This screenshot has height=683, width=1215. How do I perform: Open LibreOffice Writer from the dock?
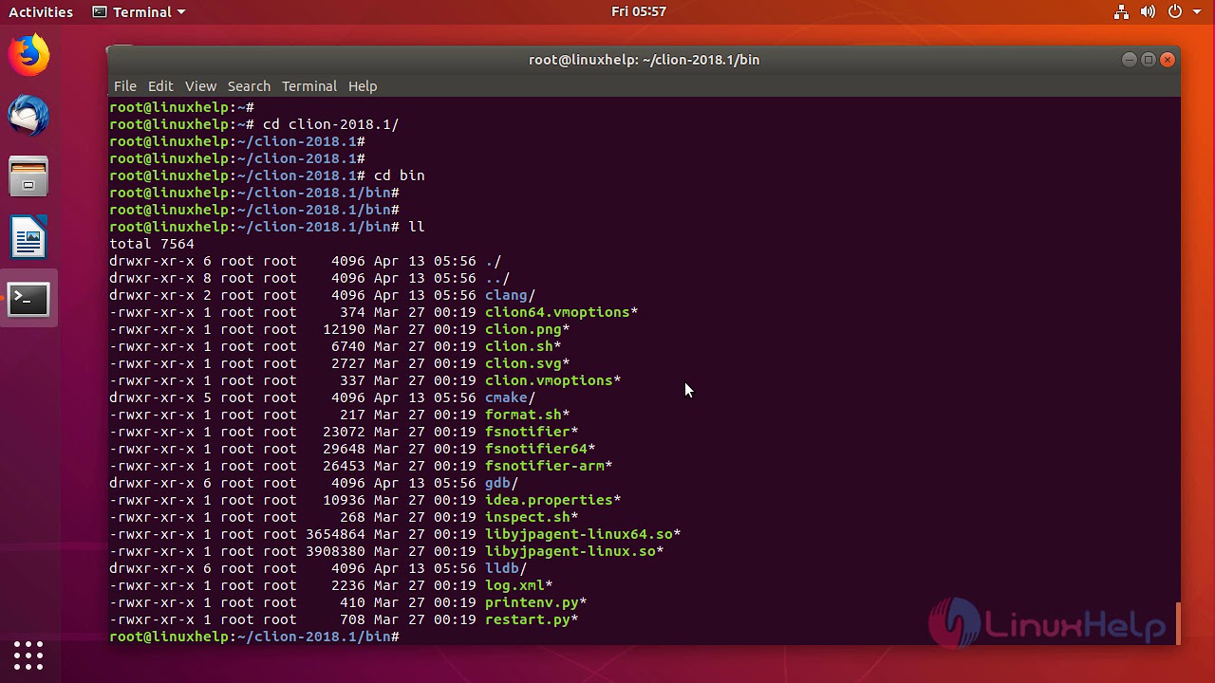point(28,237)
